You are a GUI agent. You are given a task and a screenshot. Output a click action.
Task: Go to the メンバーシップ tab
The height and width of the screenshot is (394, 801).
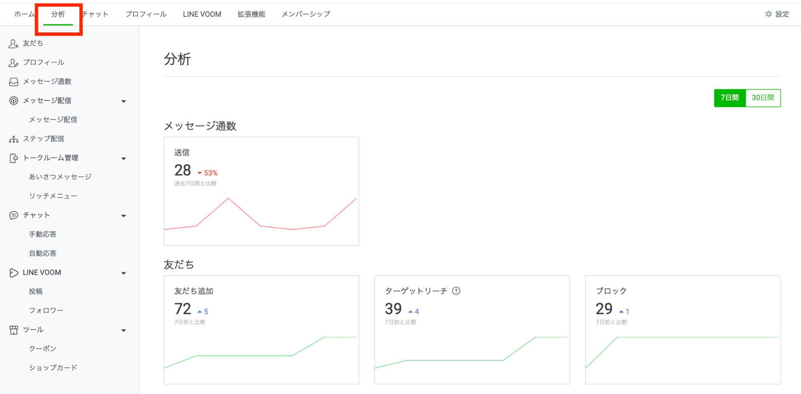click(306, 14)
